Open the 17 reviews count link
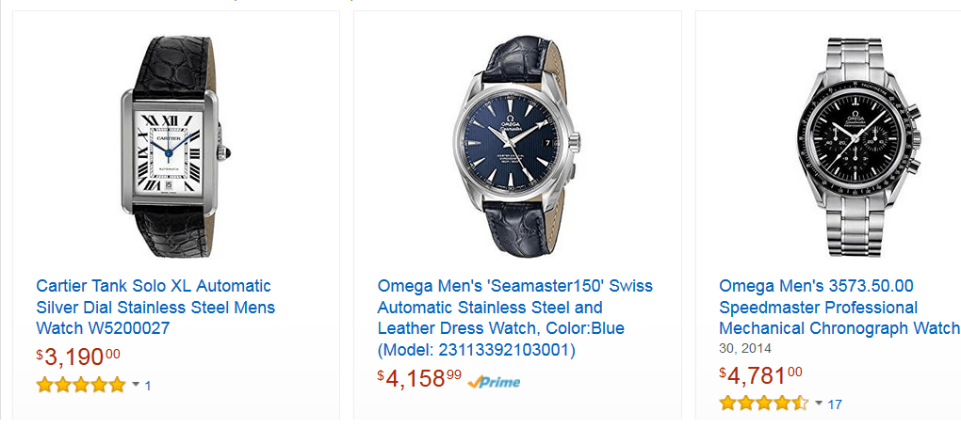 coord(835,404)
